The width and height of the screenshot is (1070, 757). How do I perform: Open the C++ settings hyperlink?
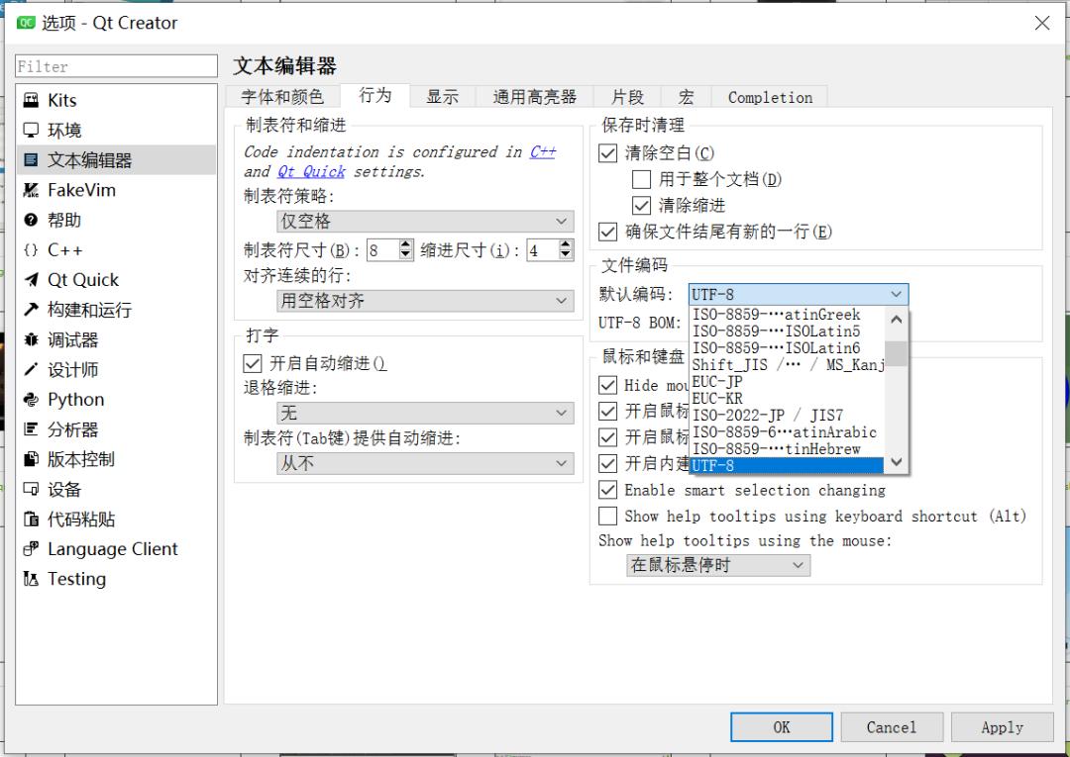543,151
